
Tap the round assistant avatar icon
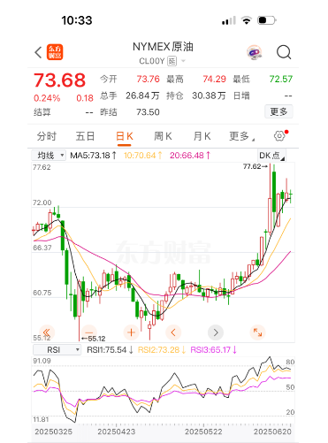[254, 52]
